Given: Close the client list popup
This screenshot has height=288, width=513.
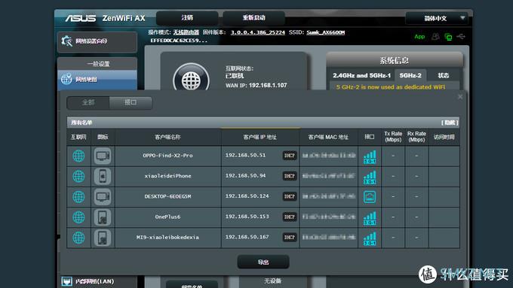Looking at the screenshot, I should pos(460,97).
